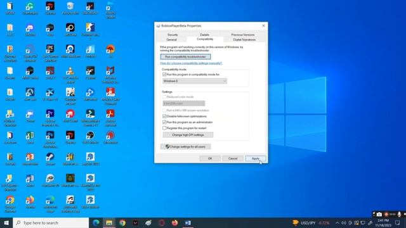
Task: Select the Adobe Photoshop desktop icon
Action: (50, 139)
